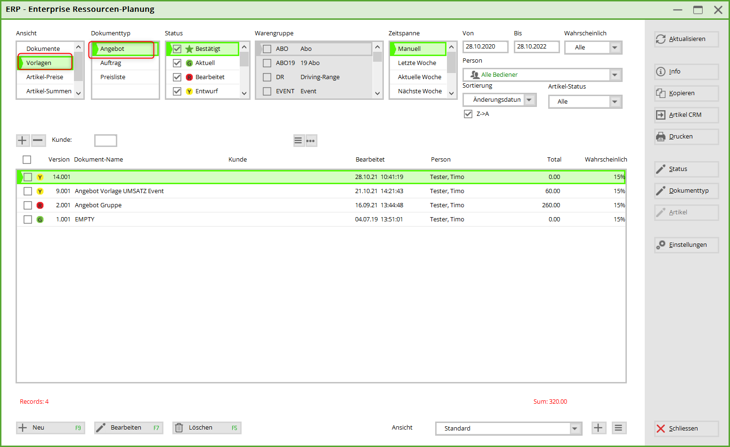Uncheck the Bestätigt status checkbox
Viewport: 730px width, 447px height.
pyautogui.click(x=177, y=49)
